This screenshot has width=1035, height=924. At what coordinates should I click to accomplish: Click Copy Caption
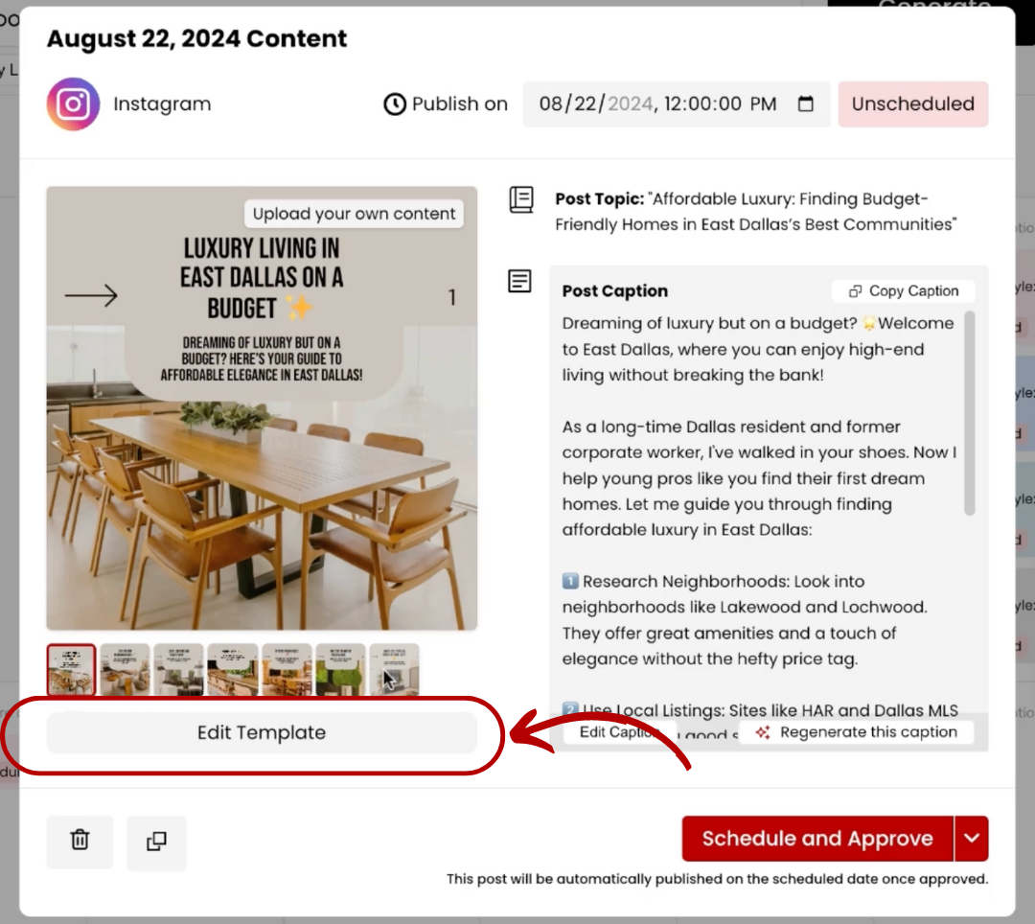point(903,291)
